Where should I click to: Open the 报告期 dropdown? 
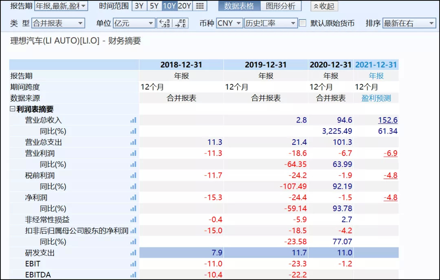(61, 6)
